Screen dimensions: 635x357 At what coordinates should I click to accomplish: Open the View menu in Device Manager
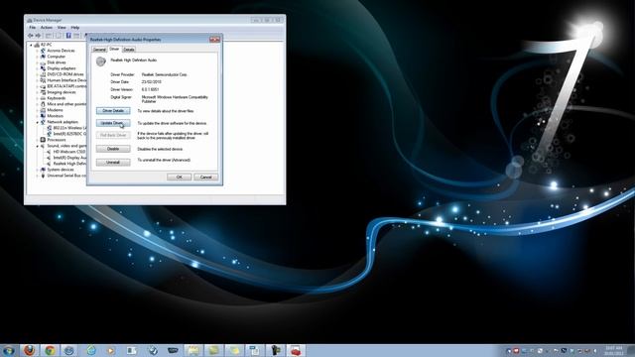[x=62, y=28]
